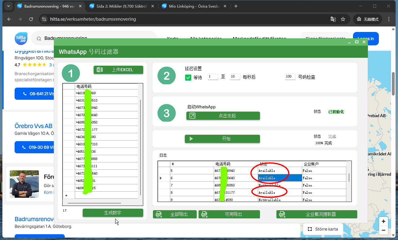This screenshot has width=398, height=240.
Task: Click the 无痕模式 incognito indicator
Action: pyautogui.click(x=368, y=19)
